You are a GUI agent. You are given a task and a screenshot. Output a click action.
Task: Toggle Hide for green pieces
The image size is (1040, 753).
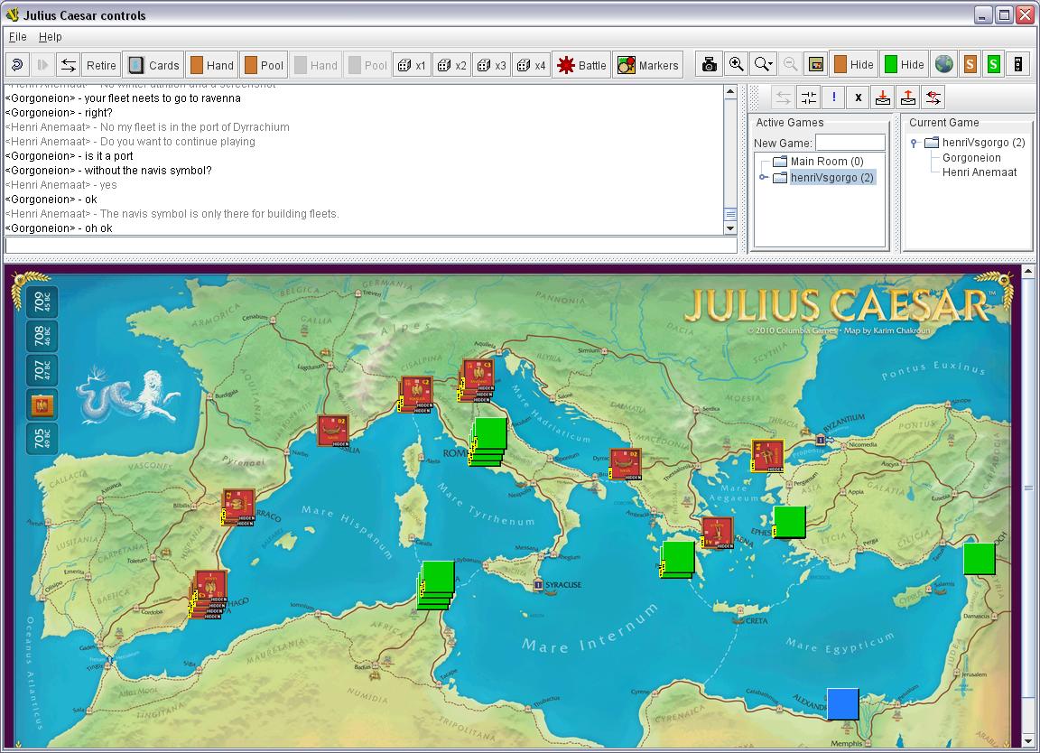(x=905, y=64)
